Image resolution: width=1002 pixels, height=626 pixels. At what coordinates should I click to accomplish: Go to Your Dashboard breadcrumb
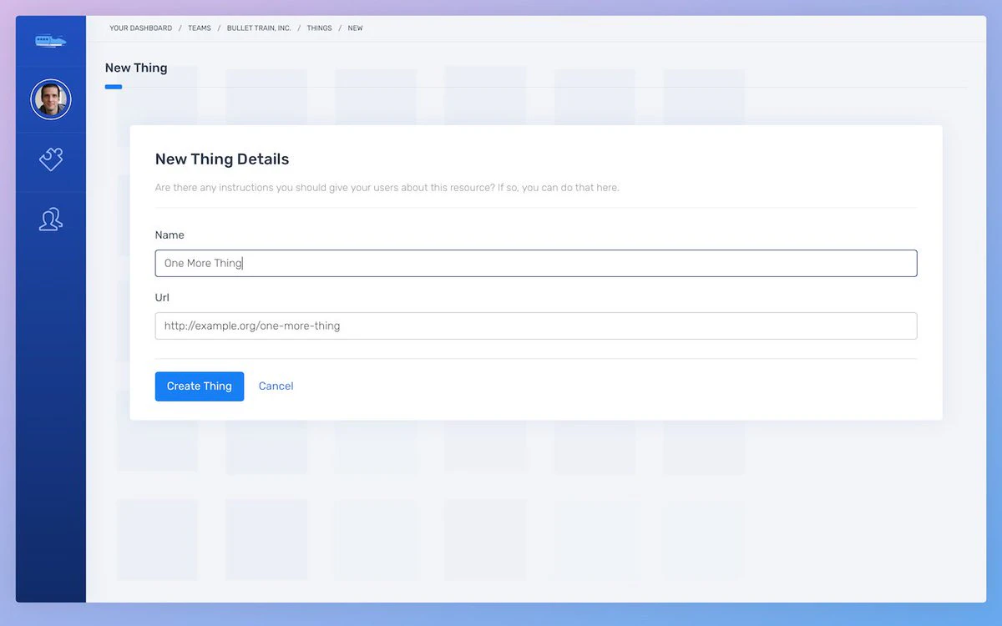coord(140,28)
